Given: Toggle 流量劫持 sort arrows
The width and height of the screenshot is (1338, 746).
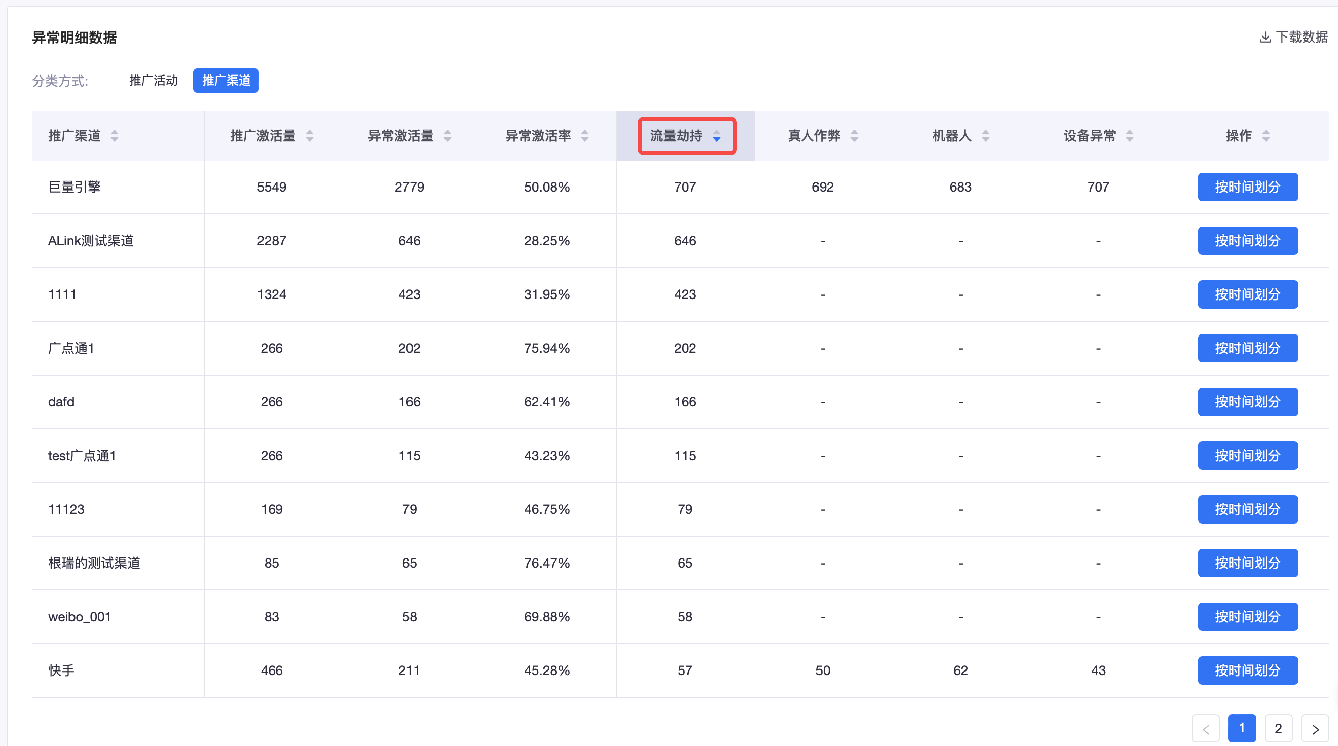Looking at the screenshot, I should pos(717,136).
